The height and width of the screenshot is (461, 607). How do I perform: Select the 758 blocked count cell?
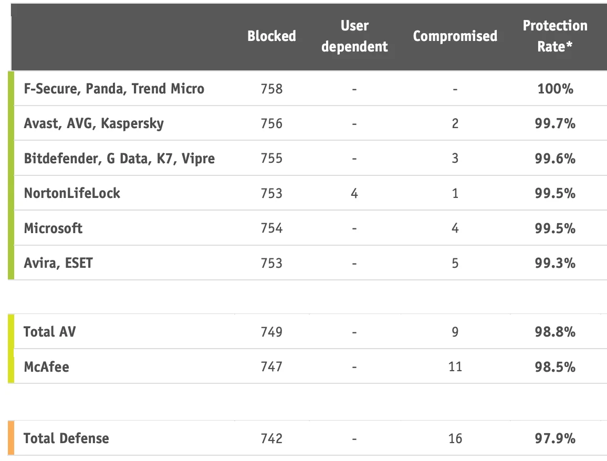[x=271, y=89]
